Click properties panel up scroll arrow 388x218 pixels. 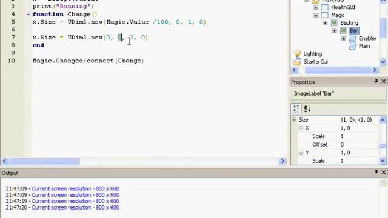coord(383,120)
